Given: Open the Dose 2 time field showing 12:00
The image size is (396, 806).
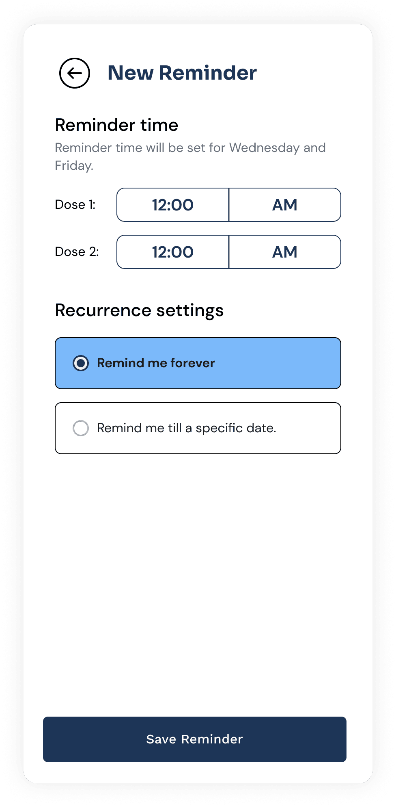Looking at the screenshot, I should click(173, 252).
